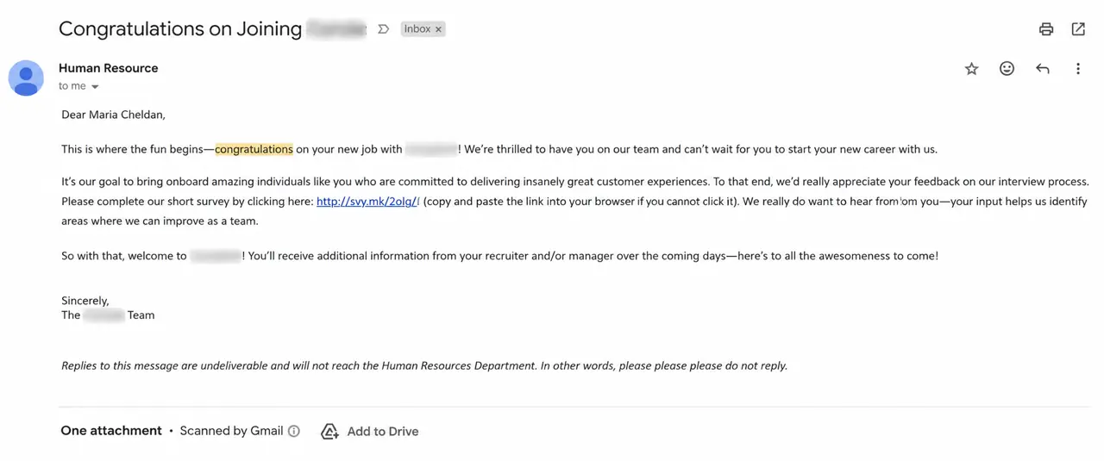This screenshot has height=461, width=1104.
Task: Open the Human Resource sender name
Action: coord(109,68)
